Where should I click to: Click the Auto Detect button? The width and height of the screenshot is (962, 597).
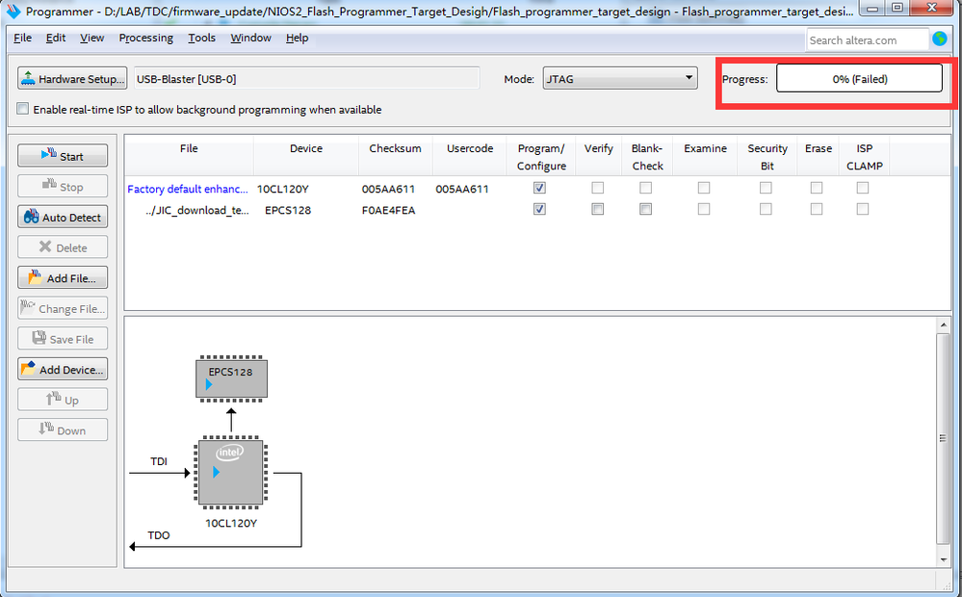(x=63, y=218)
